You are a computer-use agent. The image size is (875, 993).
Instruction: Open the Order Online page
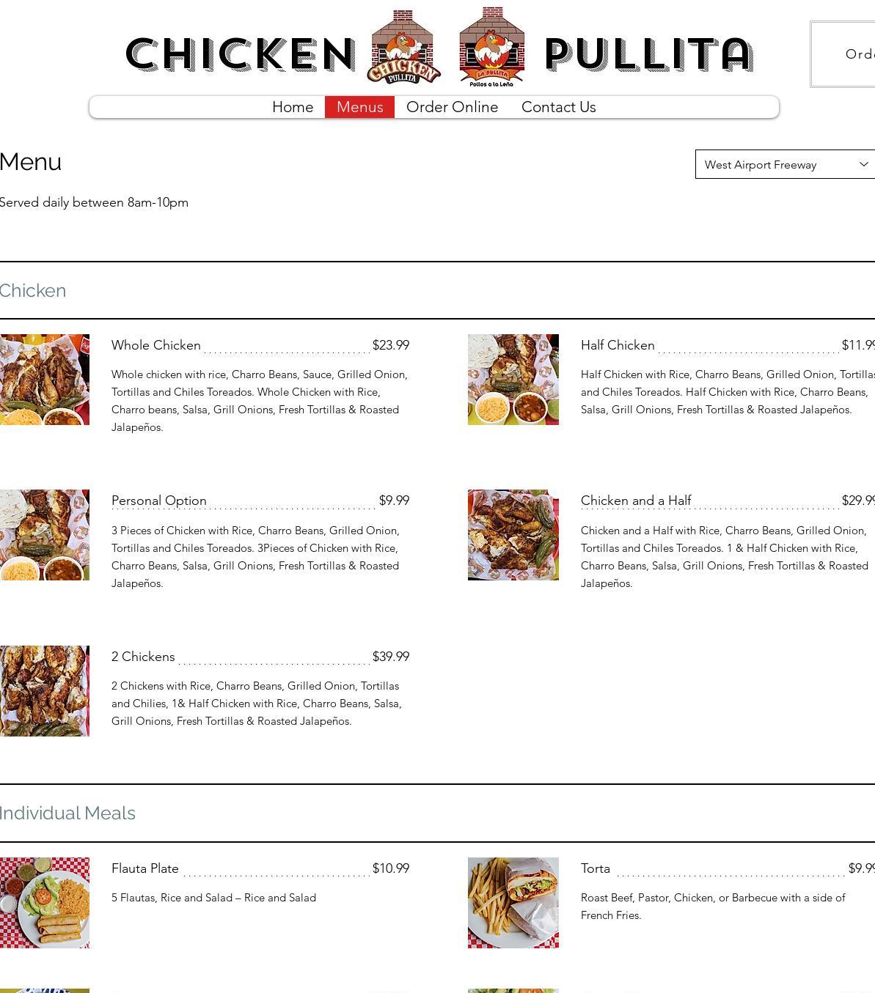tap(452, 107)
